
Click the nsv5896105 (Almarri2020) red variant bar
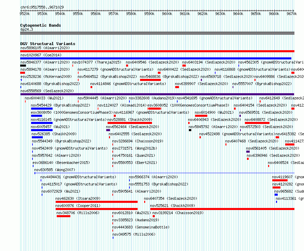pyautogui.click(x=157, y=51)
